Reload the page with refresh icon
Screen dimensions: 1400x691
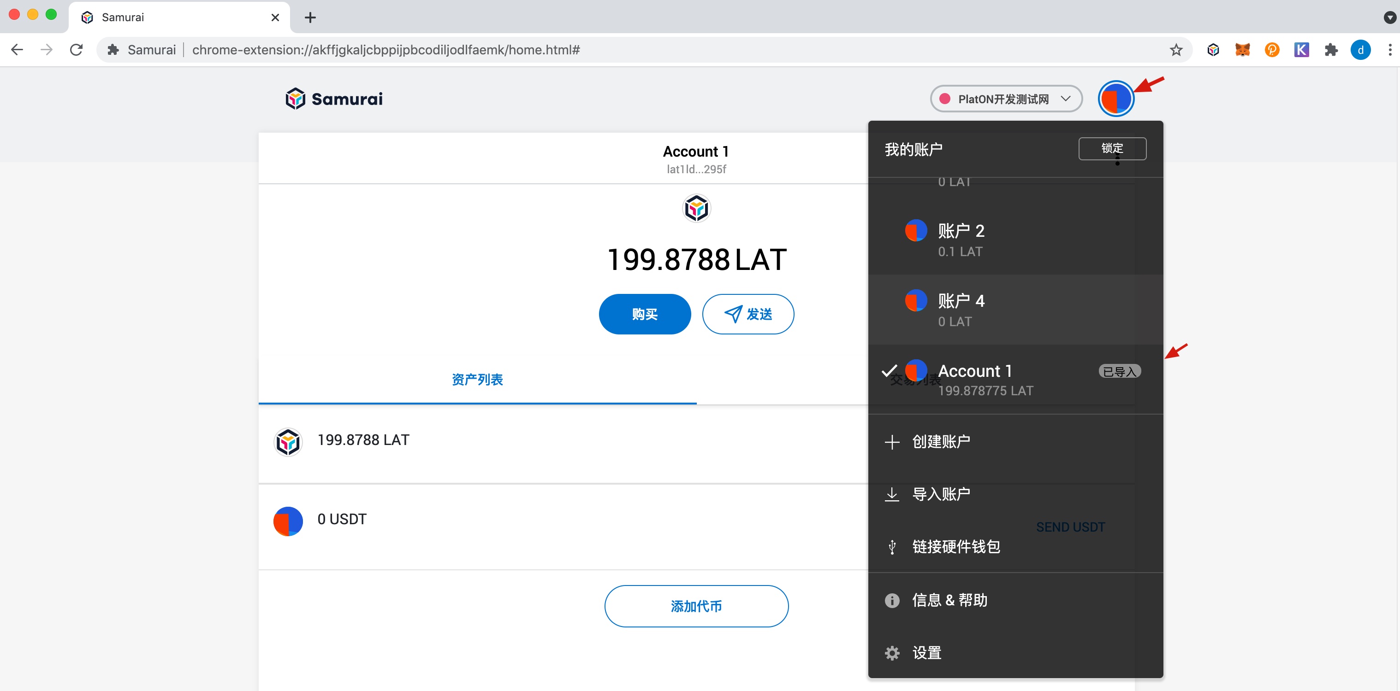click(x=77, y=50)
